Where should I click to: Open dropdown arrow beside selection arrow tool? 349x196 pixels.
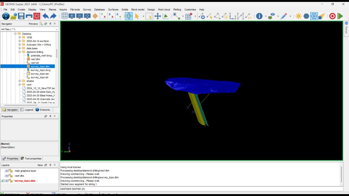143,16
